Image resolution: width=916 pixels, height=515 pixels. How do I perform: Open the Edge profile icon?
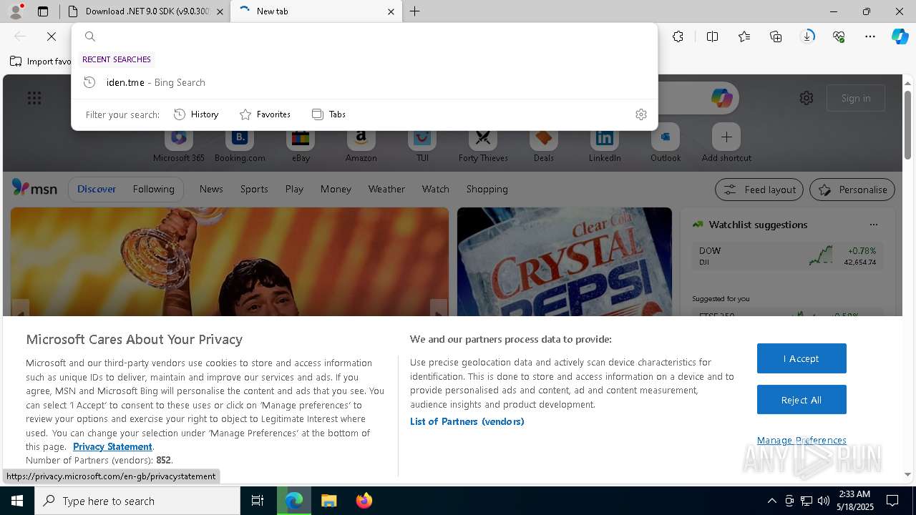pos(16,11)
